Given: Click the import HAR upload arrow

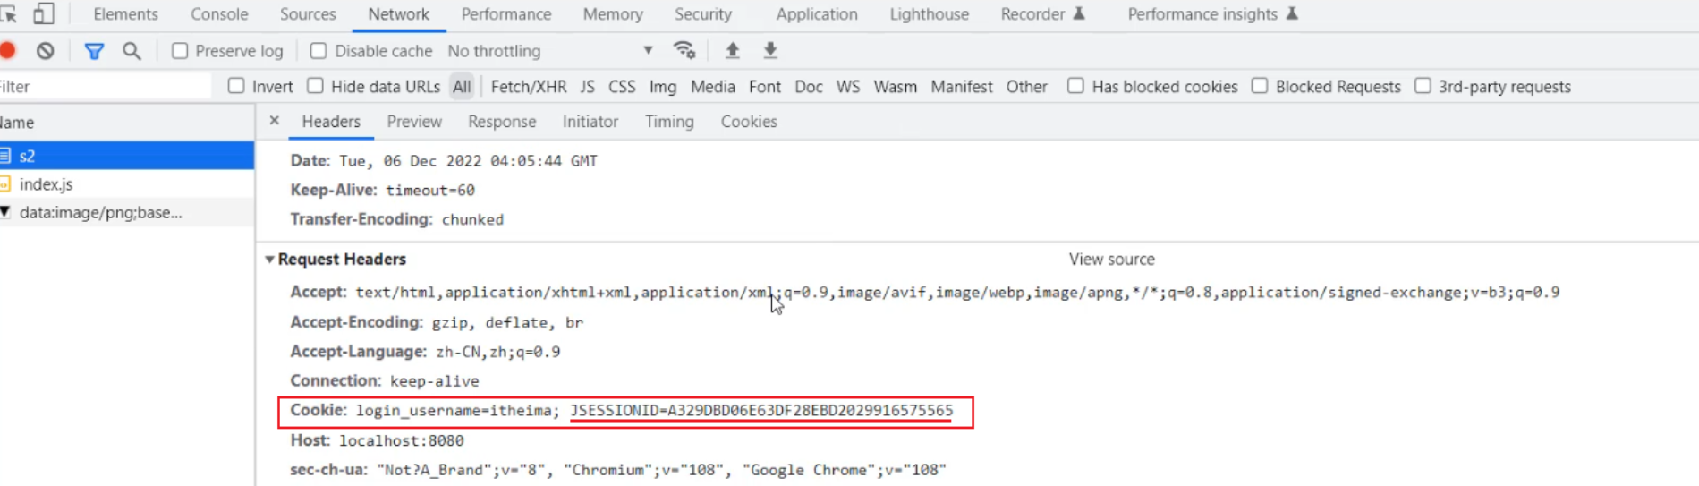Looking at the screenshot, I should tap(733, 50).
